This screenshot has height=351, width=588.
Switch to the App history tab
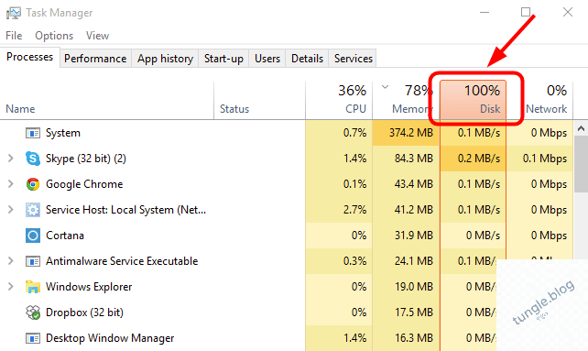(165, 59)
